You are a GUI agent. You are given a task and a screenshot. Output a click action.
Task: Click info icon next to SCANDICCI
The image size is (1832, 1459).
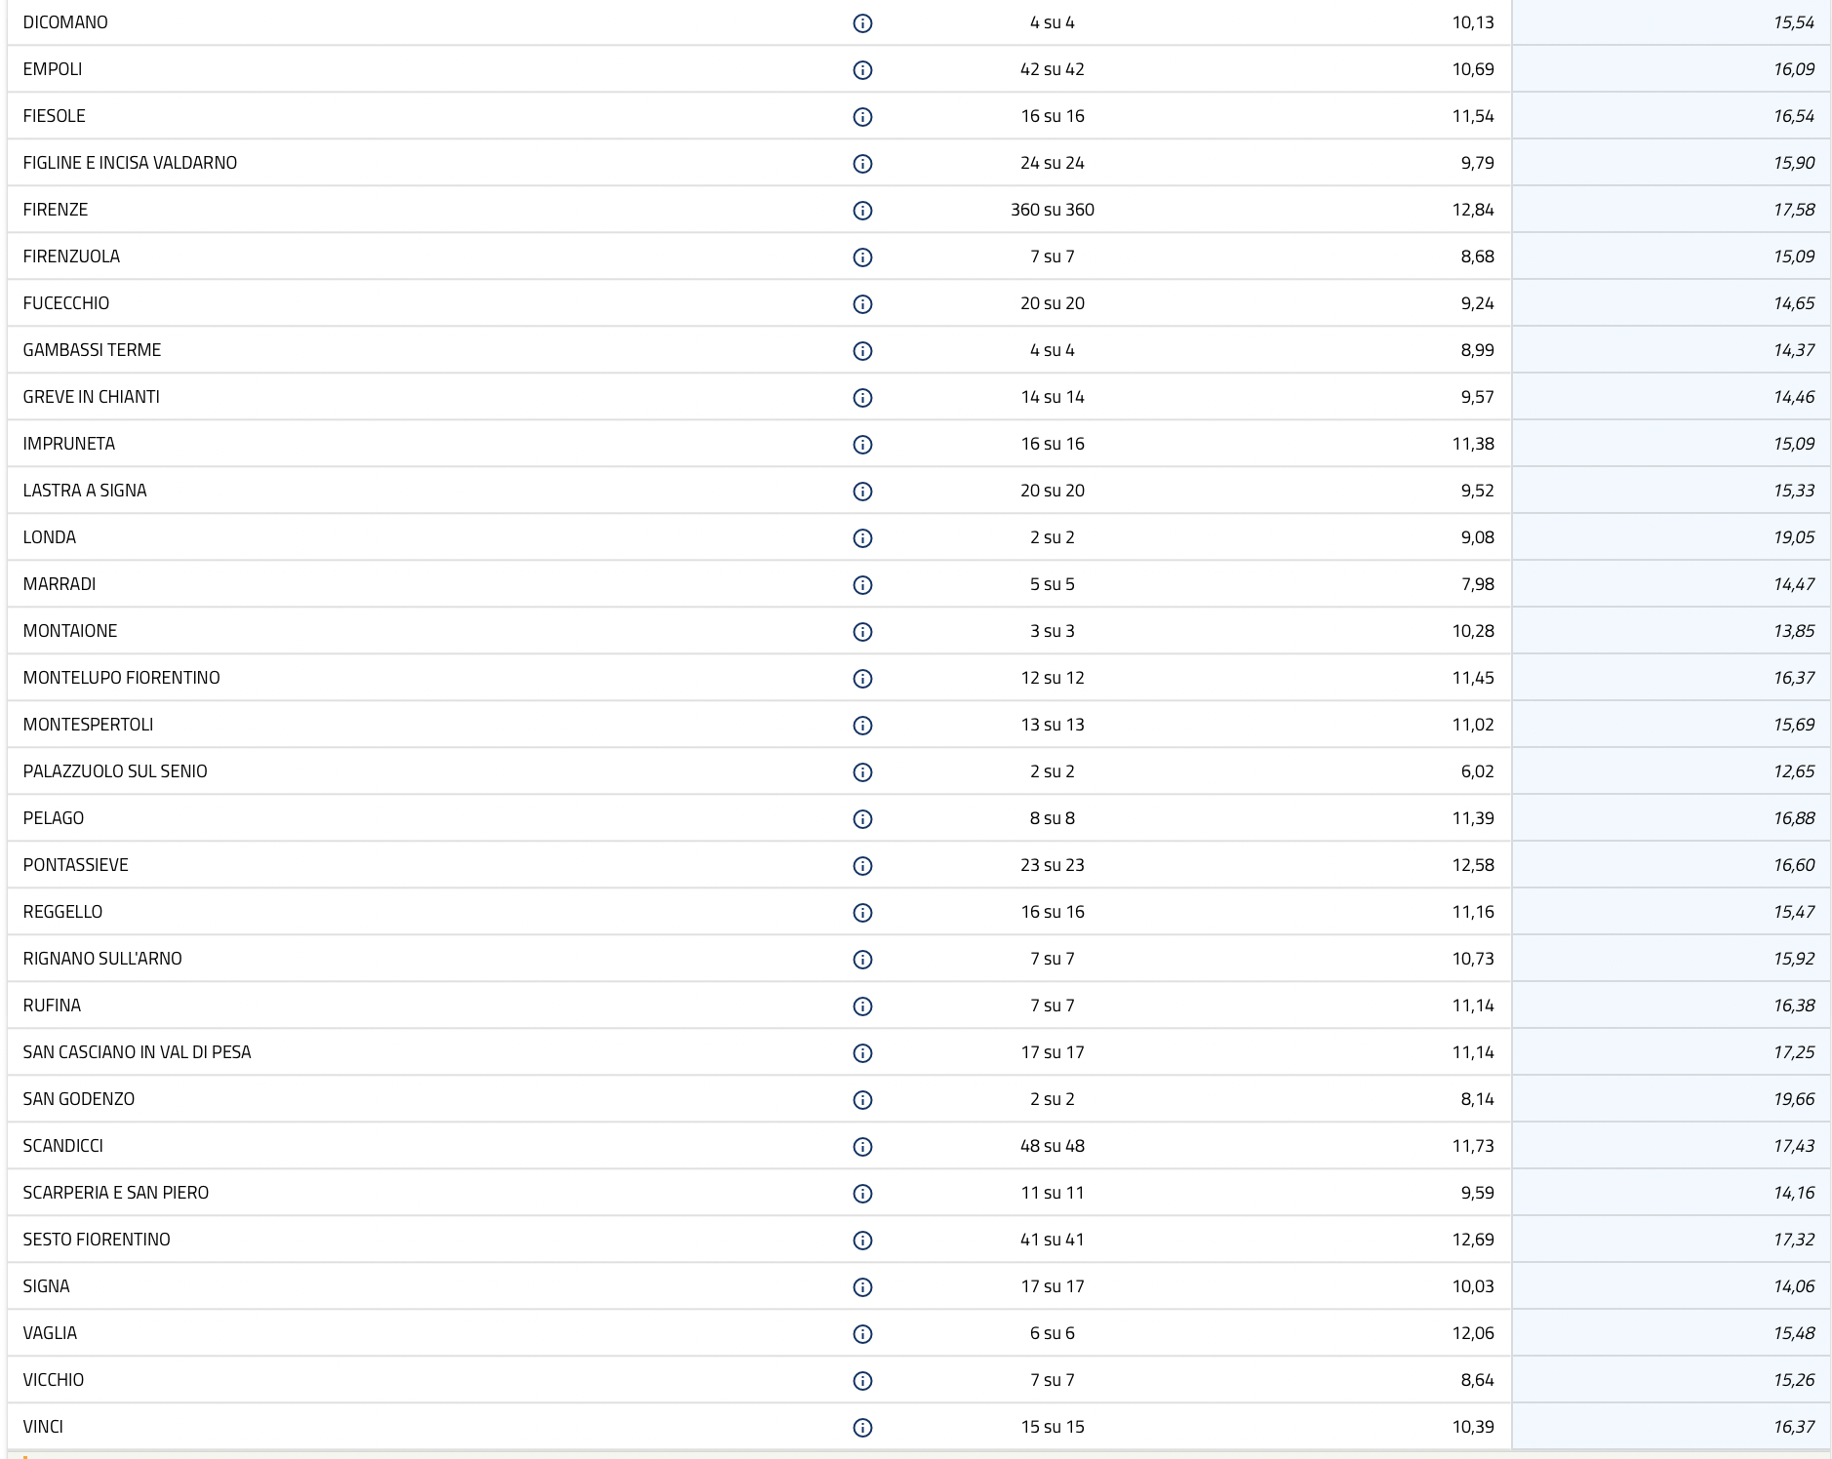[x=862, y=1147]
